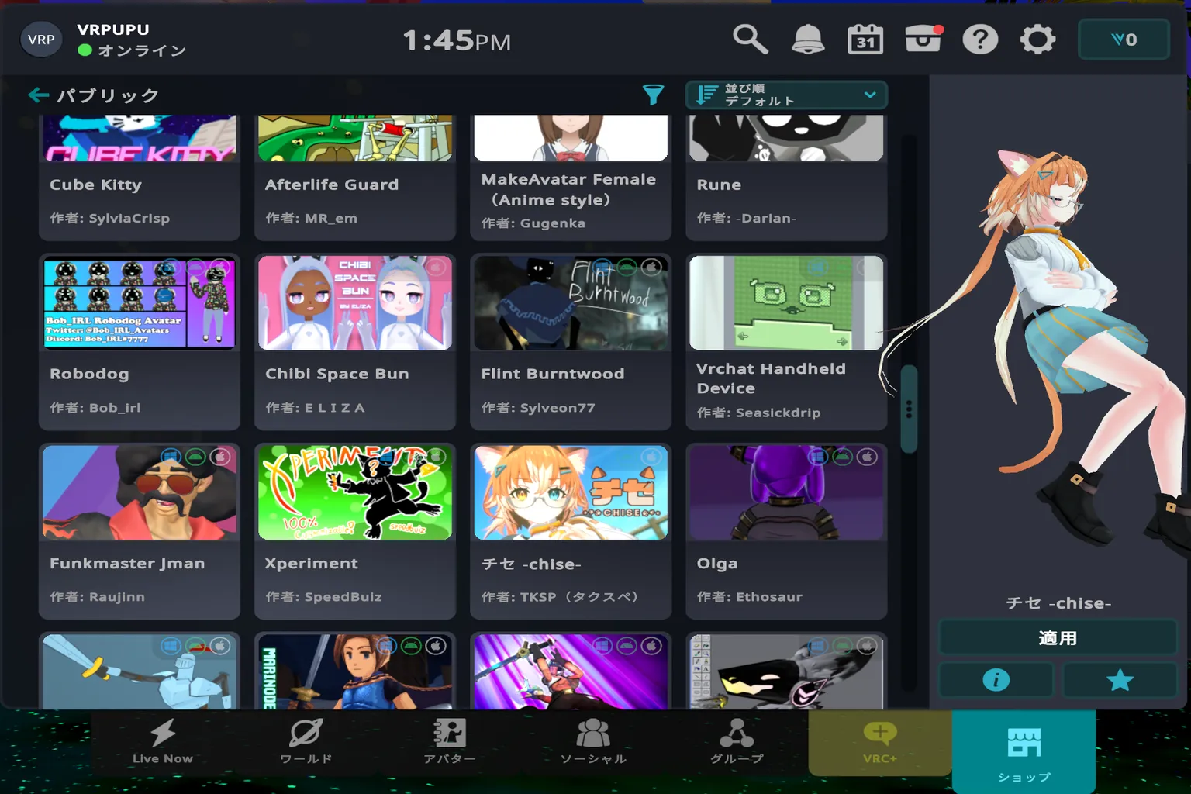The height and width of the screenshot is (794, 1191).
Task: Click author name Gugenka
Action: (552, 223)
